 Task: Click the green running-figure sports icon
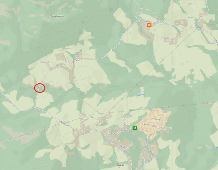(x=135, y=128)
